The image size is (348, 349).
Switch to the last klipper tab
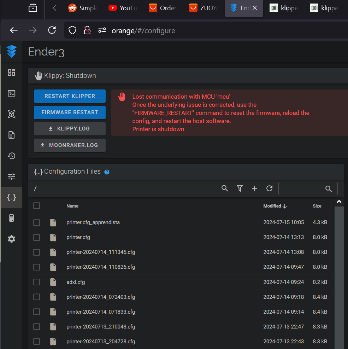324,8
